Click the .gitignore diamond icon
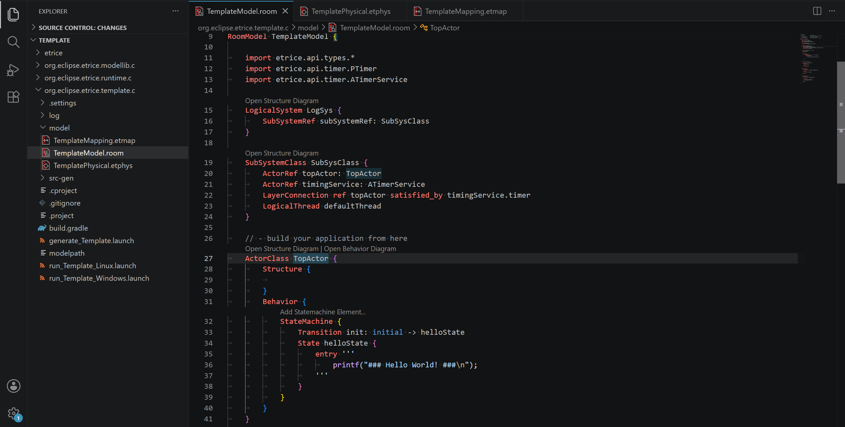This screenshot has width=845, height=427. tap(42, 203)
